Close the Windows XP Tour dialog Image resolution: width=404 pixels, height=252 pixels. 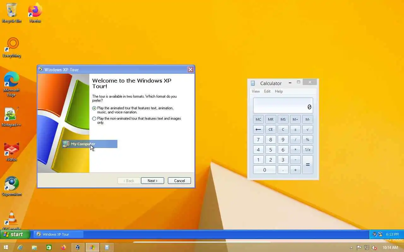click(x=190, y=70)
